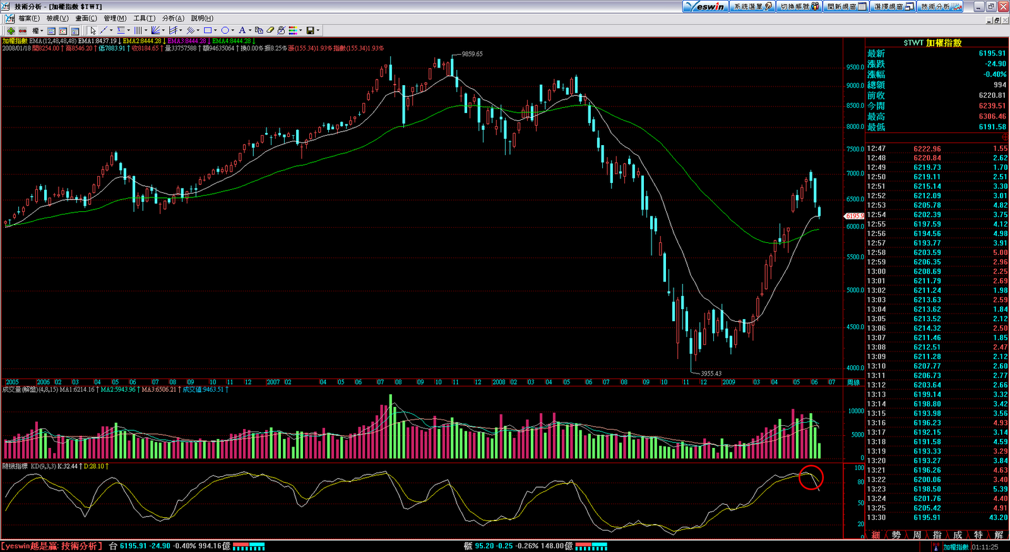
Task: Open the 檢視(V) menu
Action: coord(57,18)
